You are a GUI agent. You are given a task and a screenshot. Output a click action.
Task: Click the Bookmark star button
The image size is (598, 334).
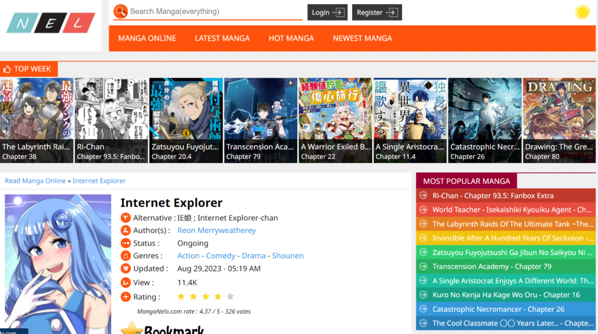[162, 329]
